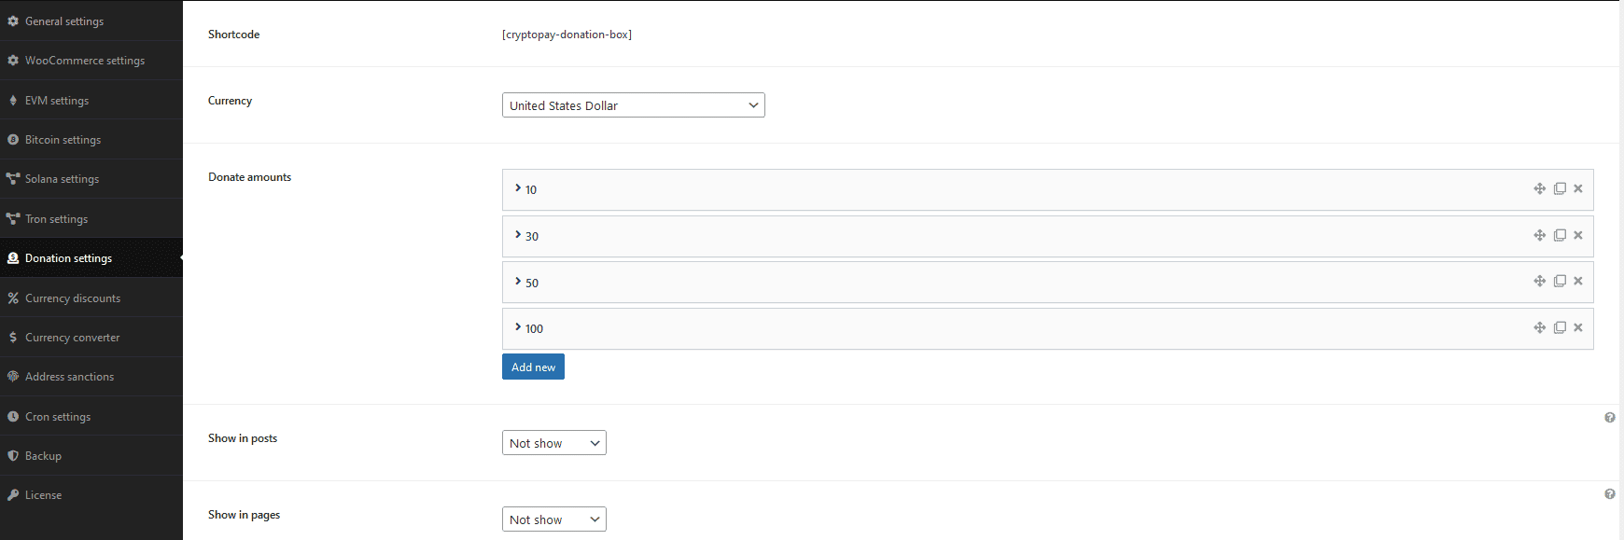1624x540 pixels.
Task: Click the move handle on the 30 amount row
Action: [x=1540, y=235]
